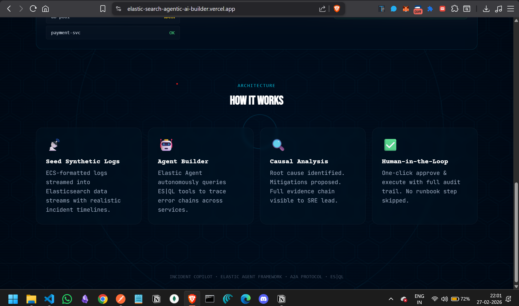Open the Wi-Fi network settings
519x306 pixels.
click(435, 299)
